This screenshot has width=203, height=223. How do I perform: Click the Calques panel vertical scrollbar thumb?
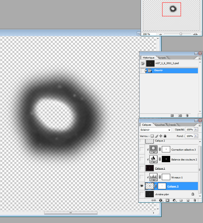coord(200,170)
